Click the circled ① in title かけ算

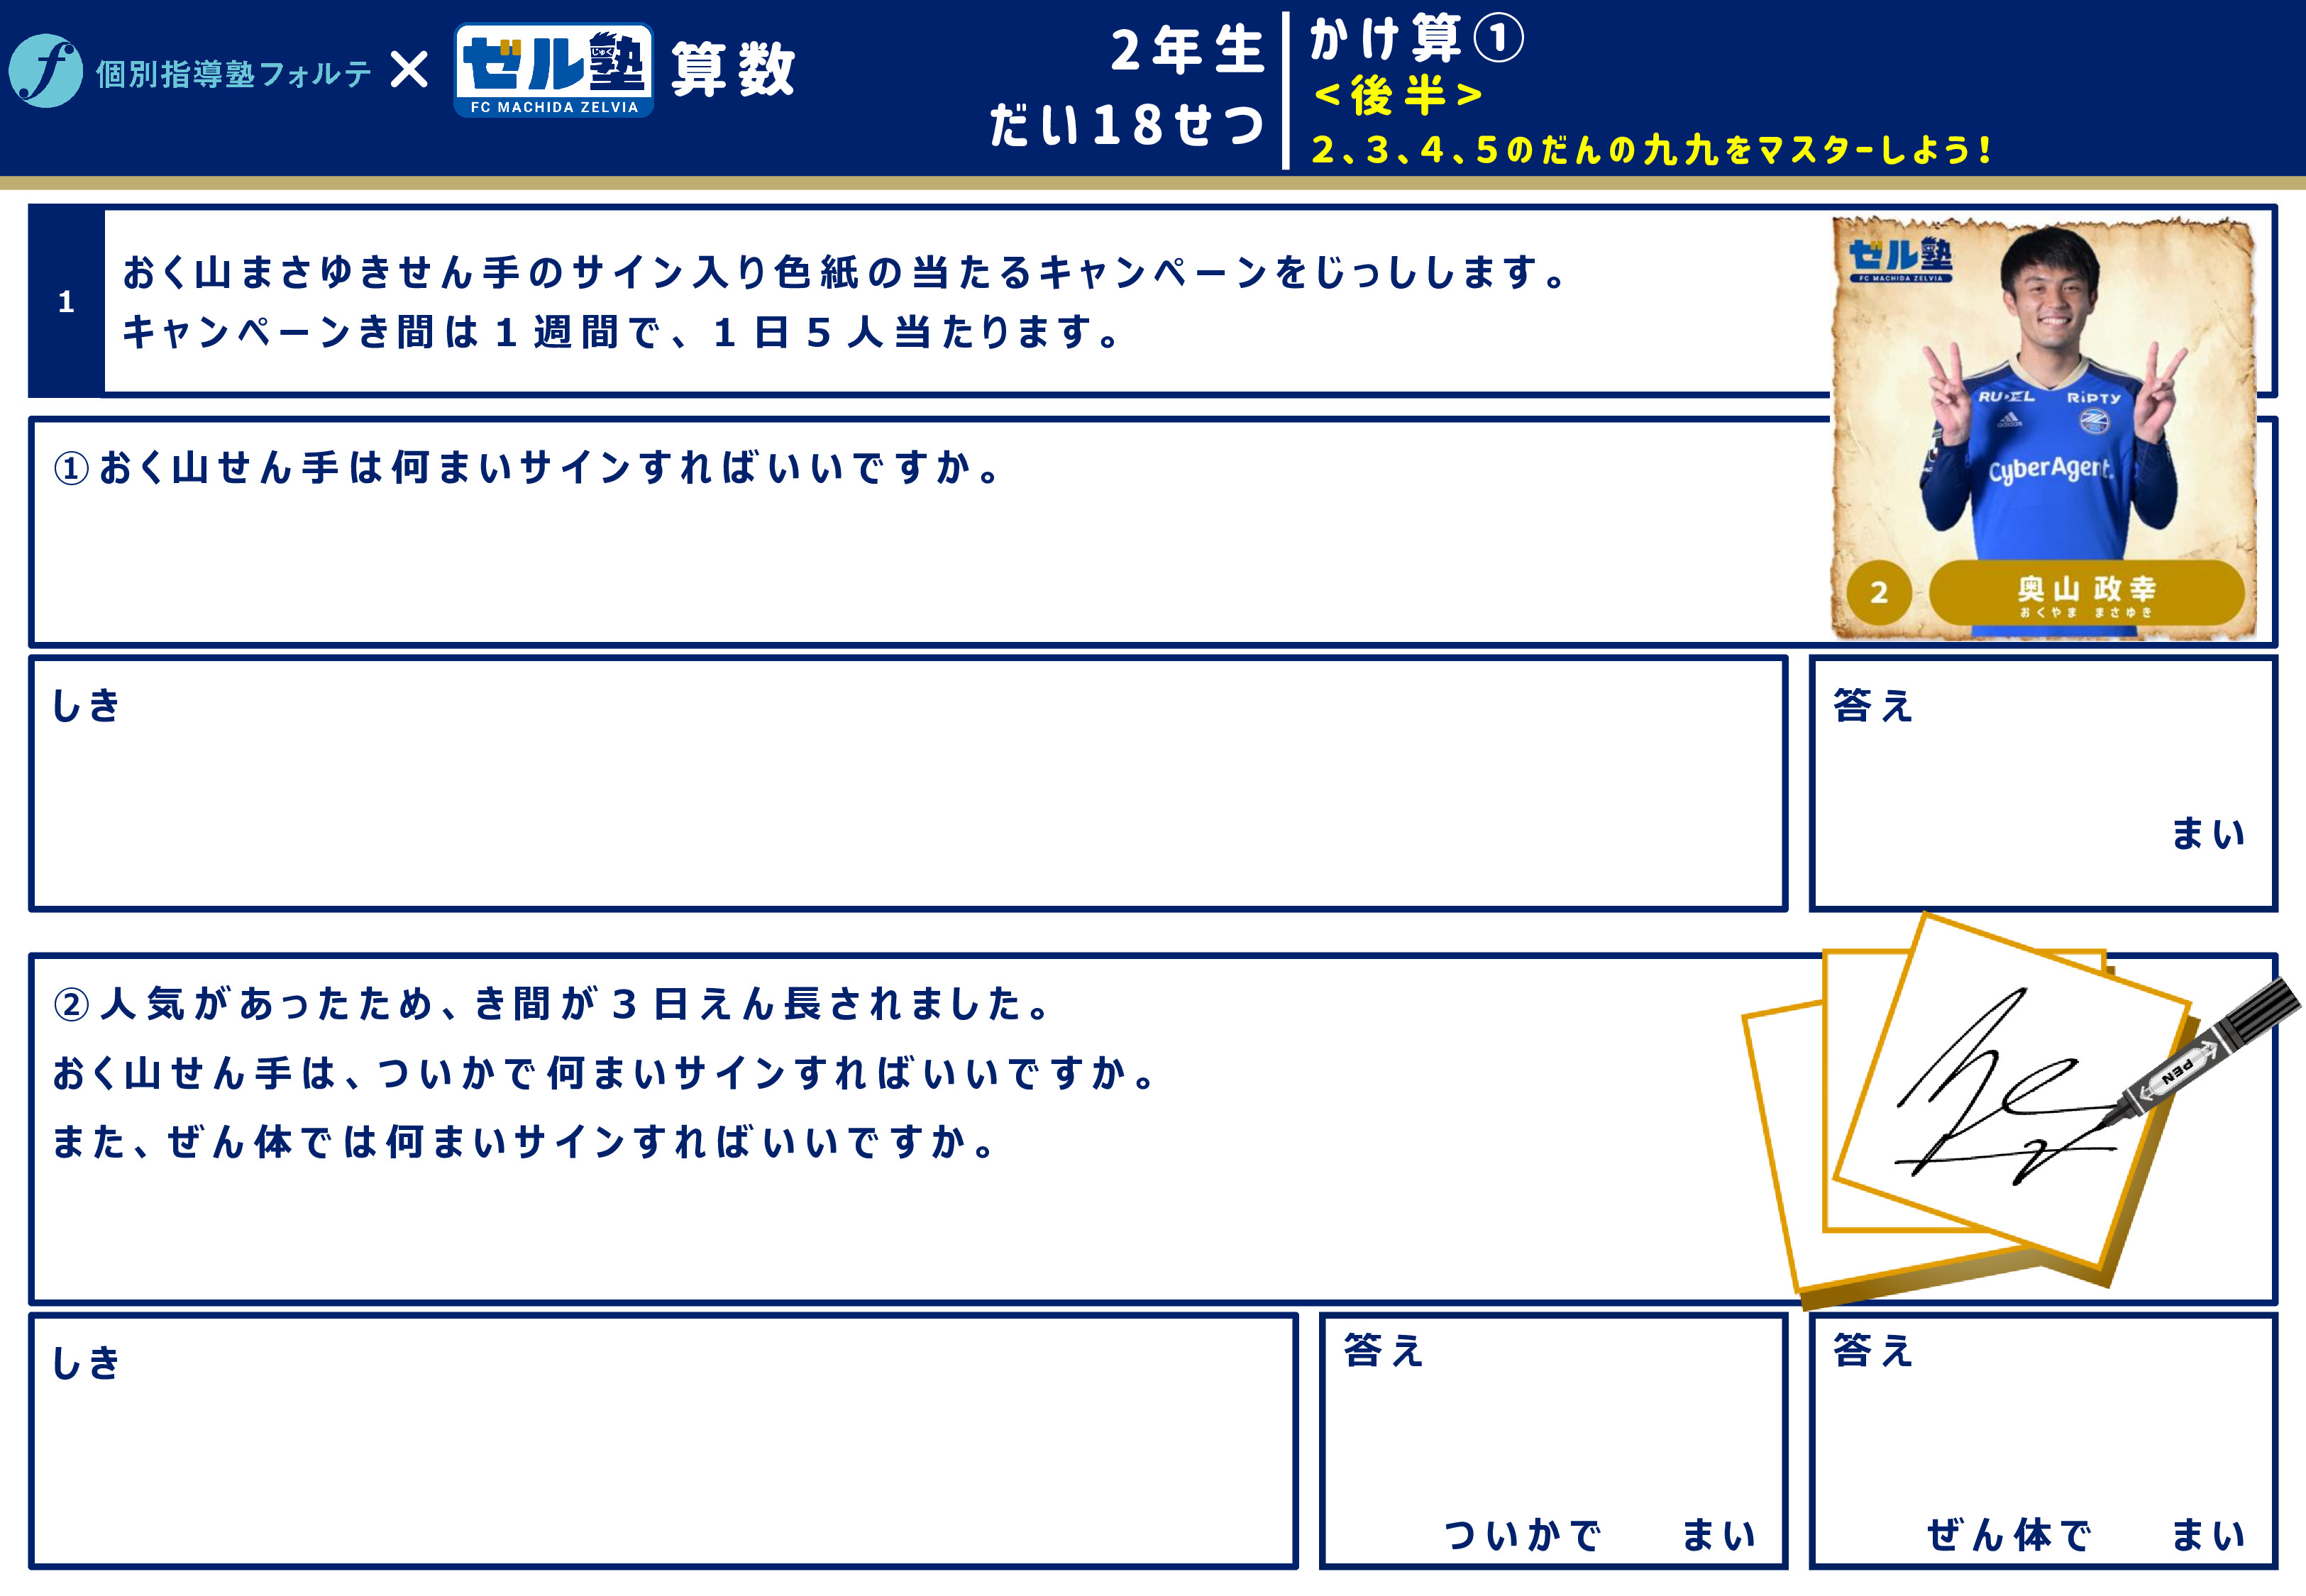tap(1498, 40)
